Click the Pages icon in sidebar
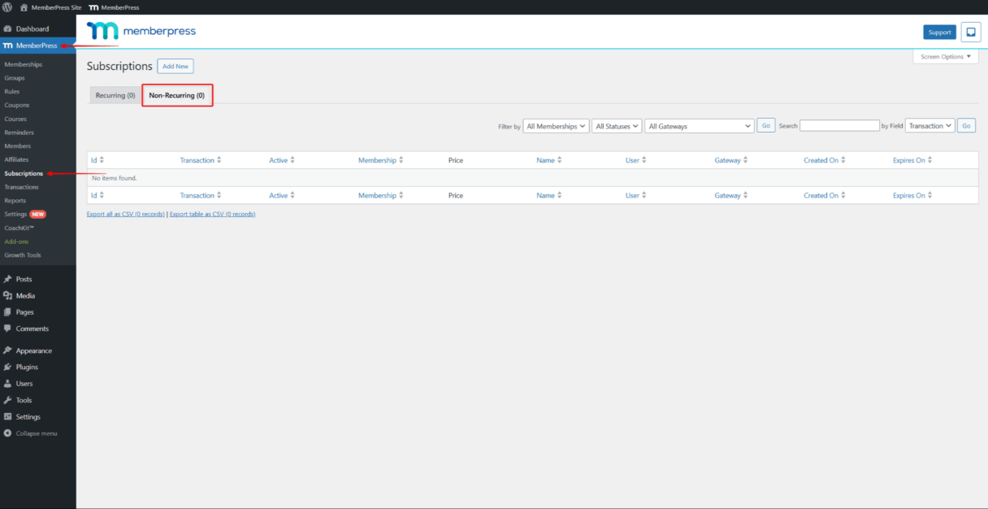This screenshot has height=509, width=988. (8, 312)
